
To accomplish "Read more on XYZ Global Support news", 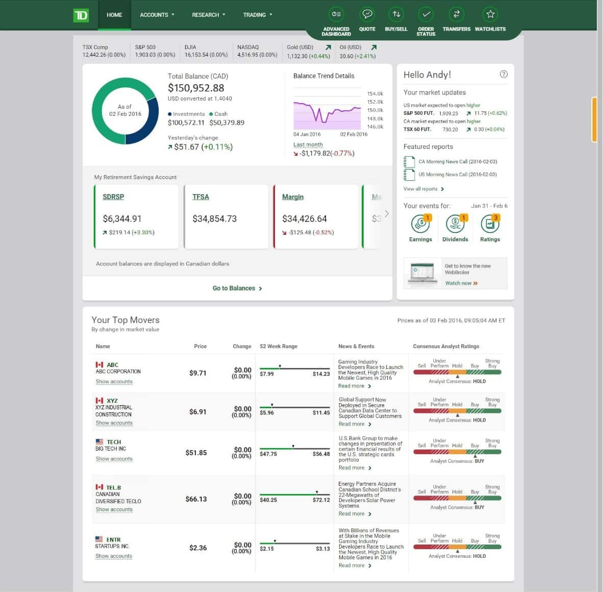I will click(x=355, y=424).
